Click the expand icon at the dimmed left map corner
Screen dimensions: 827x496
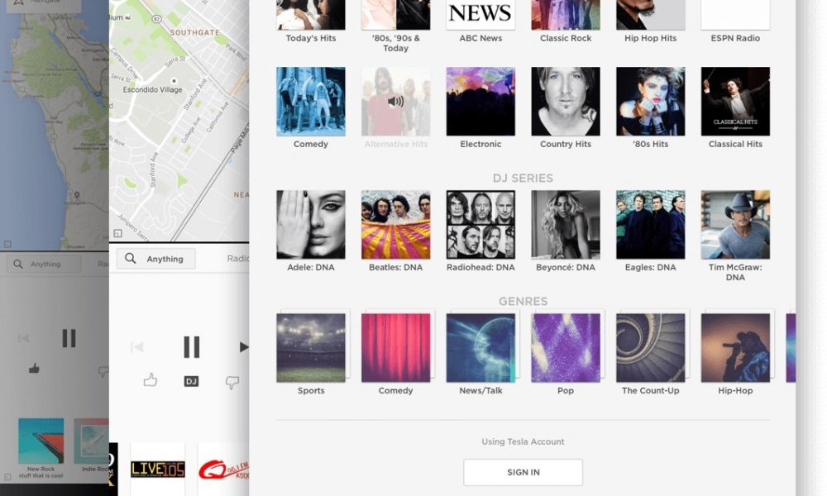8,244
